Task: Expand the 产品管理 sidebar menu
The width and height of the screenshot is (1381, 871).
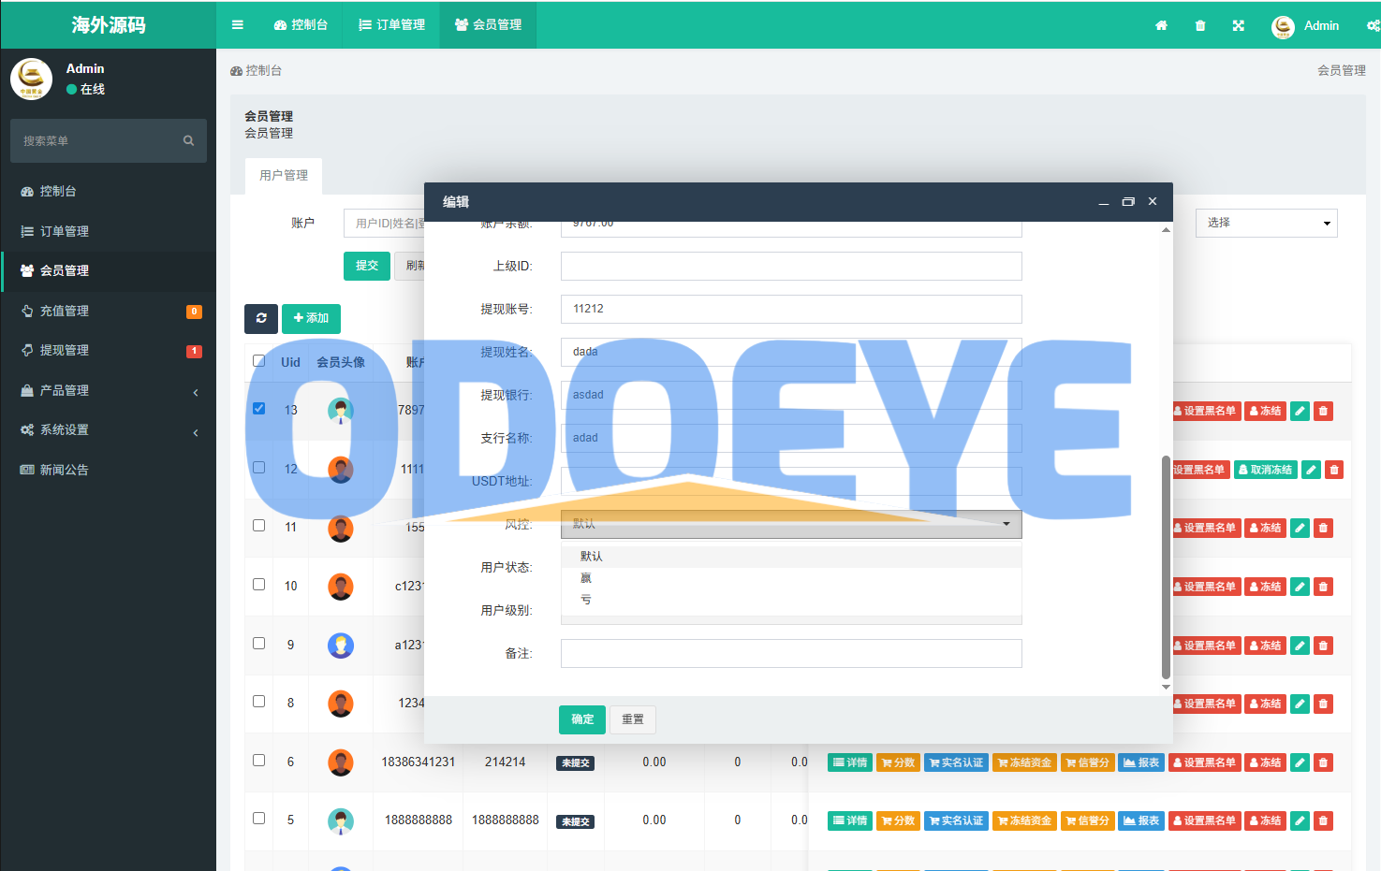Action: 109,390
